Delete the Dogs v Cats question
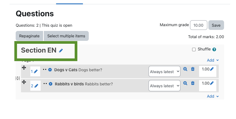 193,69
